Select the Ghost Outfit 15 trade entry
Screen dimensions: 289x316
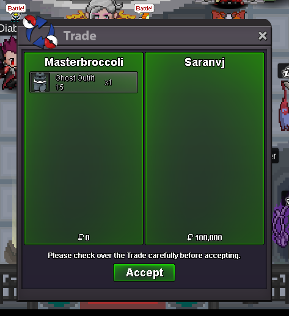[x=84, y=82]
